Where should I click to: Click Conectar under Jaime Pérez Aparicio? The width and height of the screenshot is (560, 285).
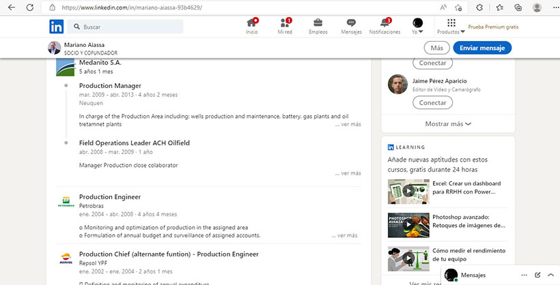[x=432, y=103]
